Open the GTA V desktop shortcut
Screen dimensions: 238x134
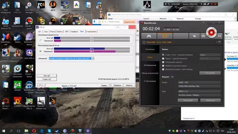[64, 21]
